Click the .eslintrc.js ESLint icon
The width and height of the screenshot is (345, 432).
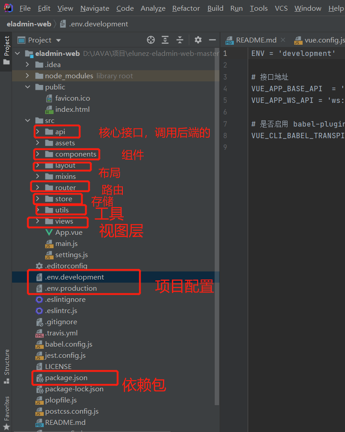39,311
